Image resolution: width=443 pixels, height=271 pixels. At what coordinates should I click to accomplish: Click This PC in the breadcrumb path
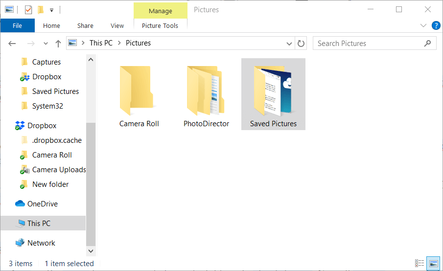pos(101,43)
